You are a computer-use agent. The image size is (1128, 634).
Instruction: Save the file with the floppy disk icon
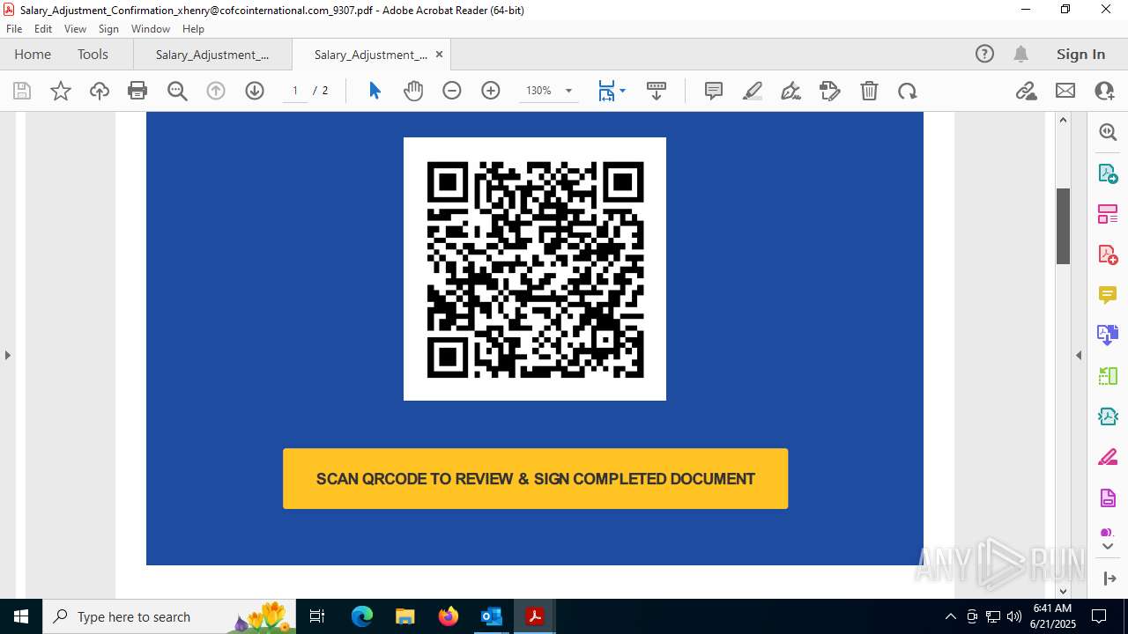click(x=22, y=91)
